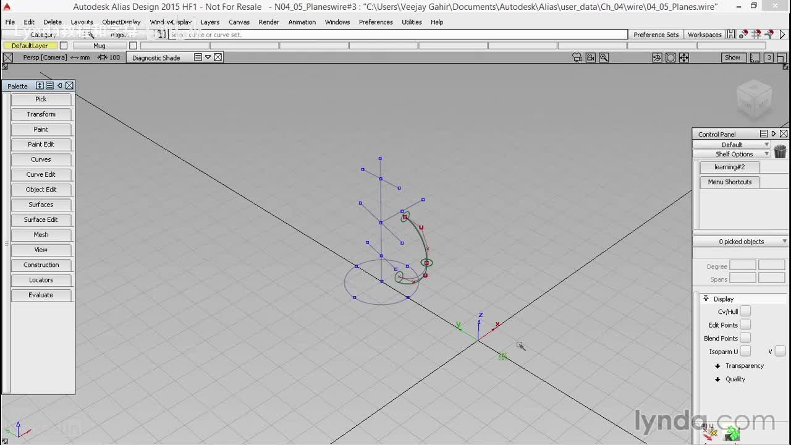The image size is (791, 445).
Task: Click the video camera icon in view toolbar
Action: pyautogui.click(x=591, y=57)
